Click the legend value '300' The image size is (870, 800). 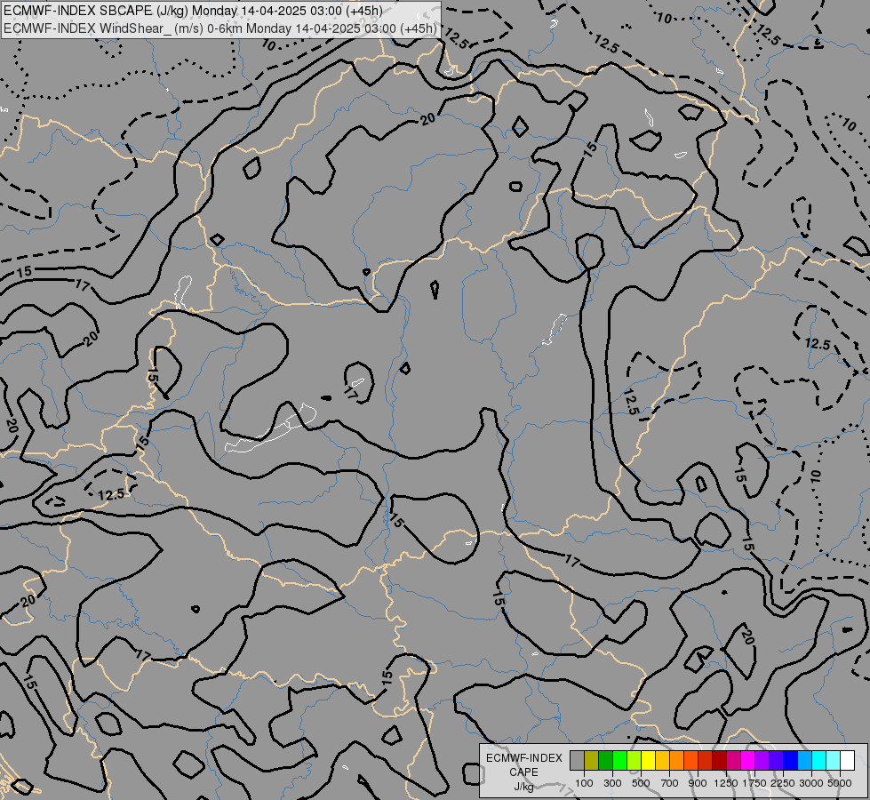pyautogui.click(x=612, y=783)
